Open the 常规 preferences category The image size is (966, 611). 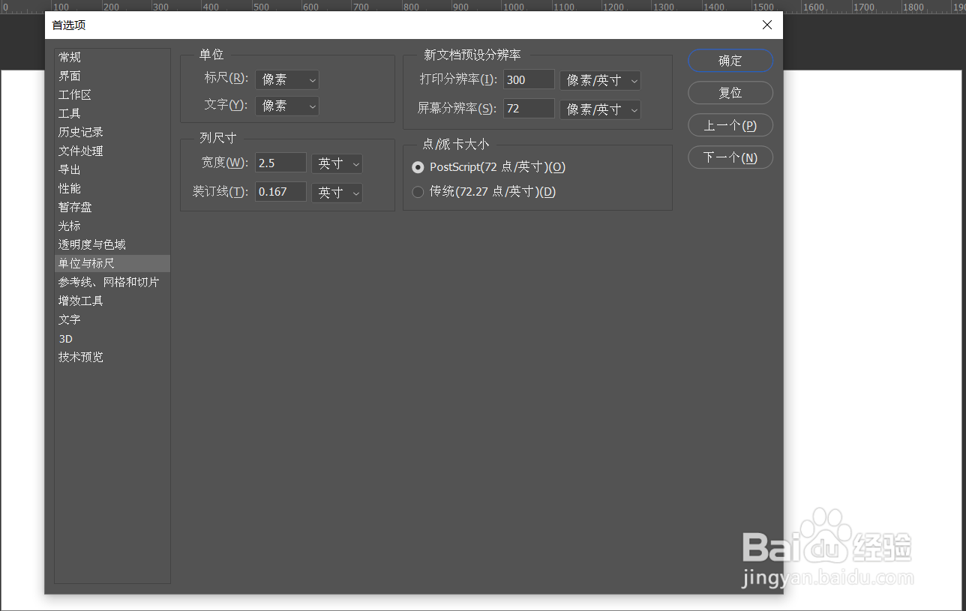[x=112, y=57]
